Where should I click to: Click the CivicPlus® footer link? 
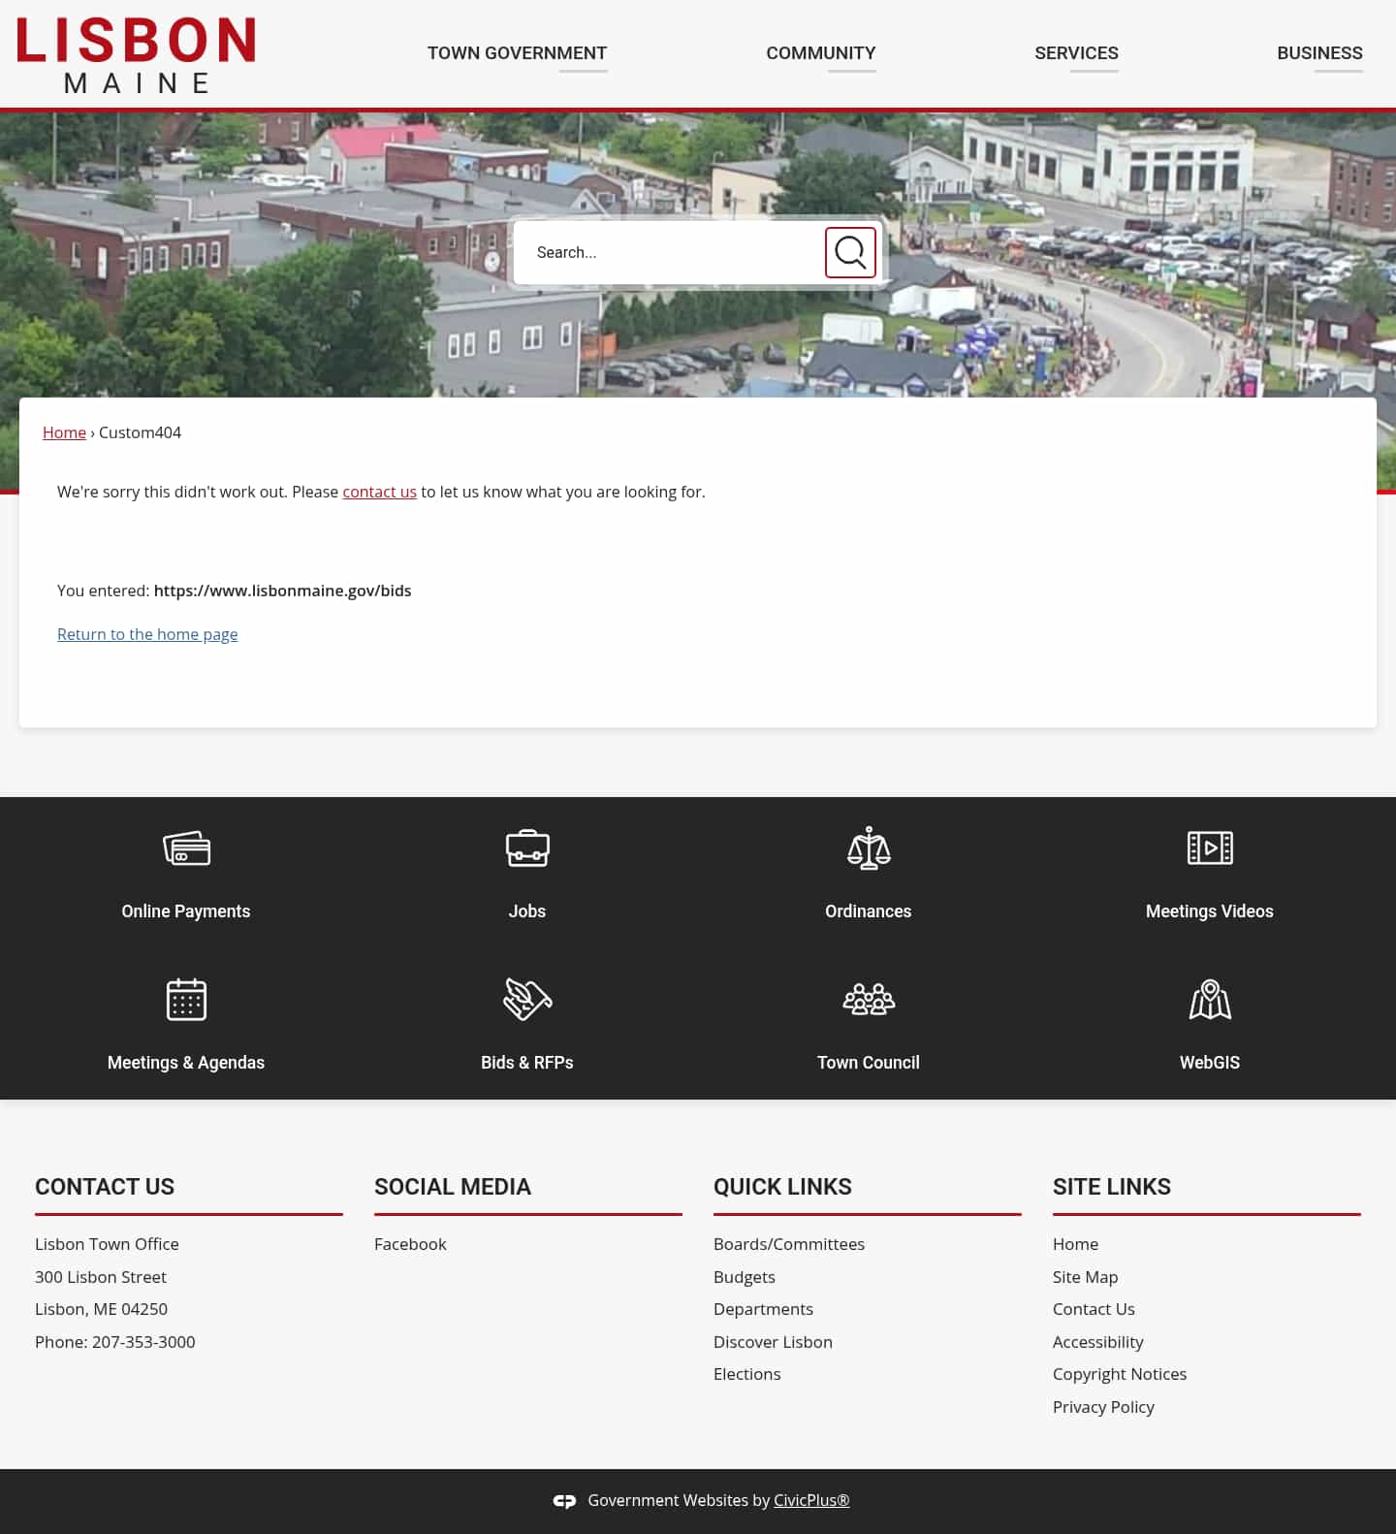point(811,1500)
